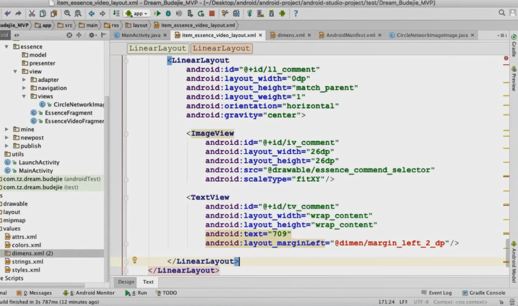Run the app with the green play icon
518x306 pixels.
pyautogui.click(x=157, y=14)
